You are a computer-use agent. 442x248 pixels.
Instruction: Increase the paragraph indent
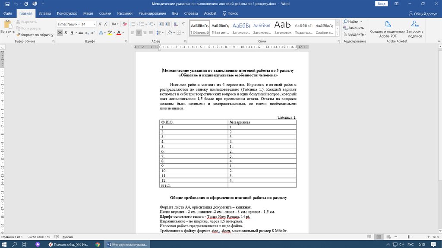[x=167, y=24]
